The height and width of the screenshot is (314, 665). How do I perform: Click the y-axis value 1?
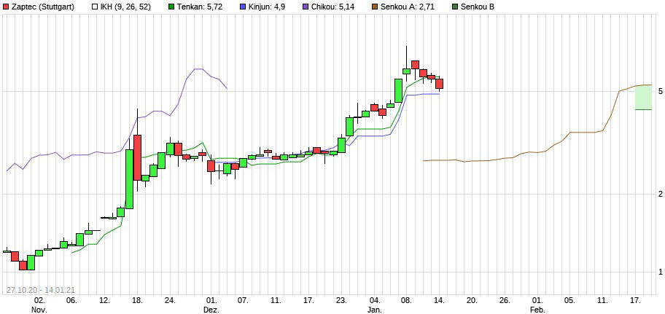659,272
